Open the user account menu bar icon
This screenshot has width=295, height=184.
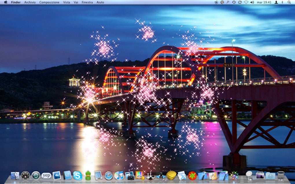[x=276, y=2]
